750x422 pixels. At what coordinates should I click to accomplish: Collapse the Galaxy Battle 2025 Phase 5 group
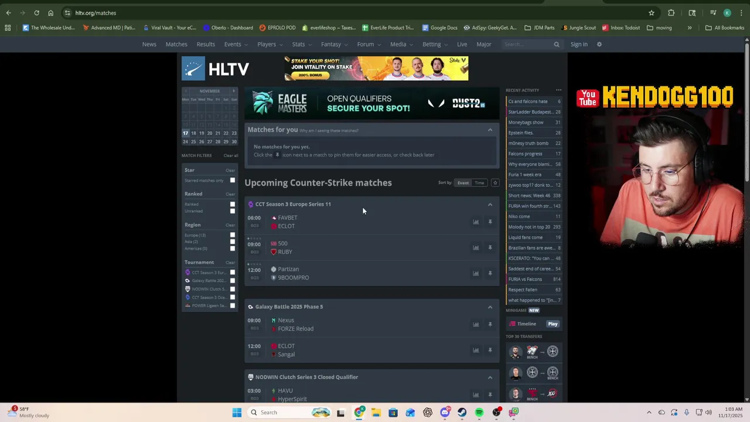coord(490,307)
